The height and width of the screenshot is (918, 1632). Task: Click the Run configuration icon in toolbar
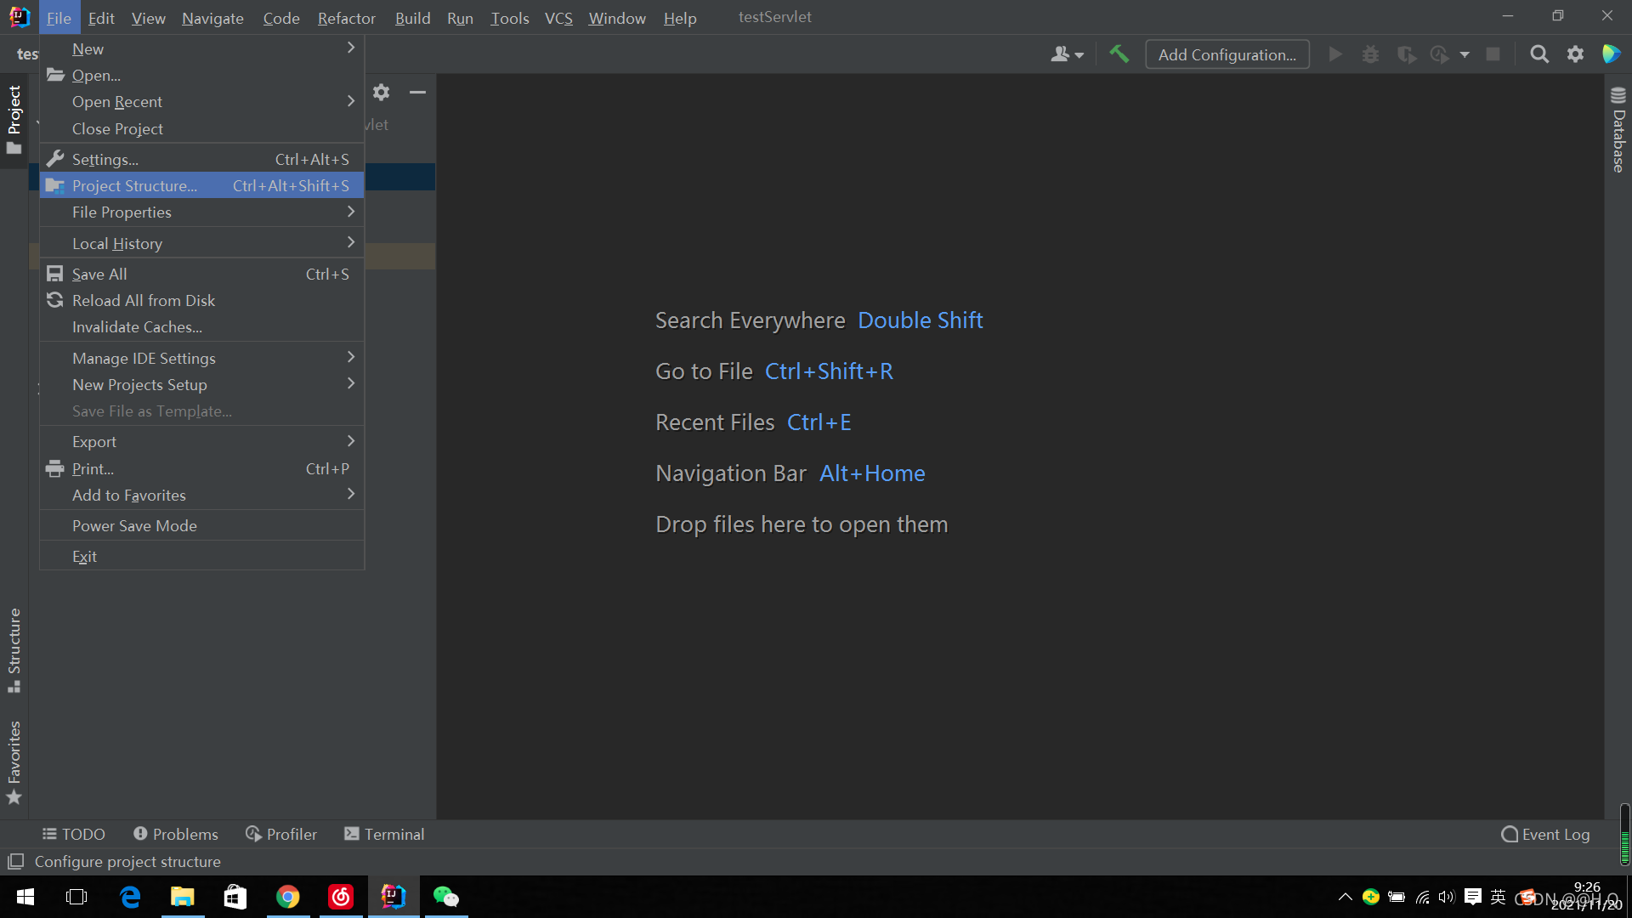pyautogui.click(x=1335, y=54)
